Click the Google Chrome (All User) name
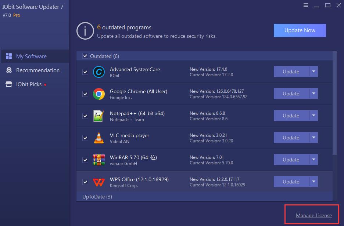 139,92
